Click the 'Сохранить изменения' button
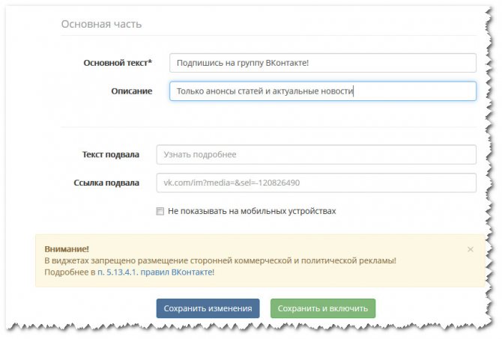502x339 pixels. [208, 308]
